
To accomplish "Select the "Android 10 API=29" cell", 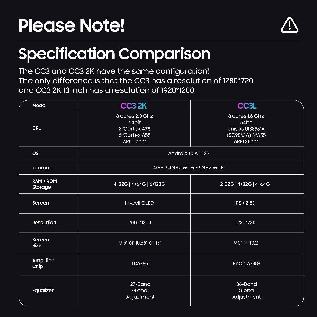I will pos(189,154).
